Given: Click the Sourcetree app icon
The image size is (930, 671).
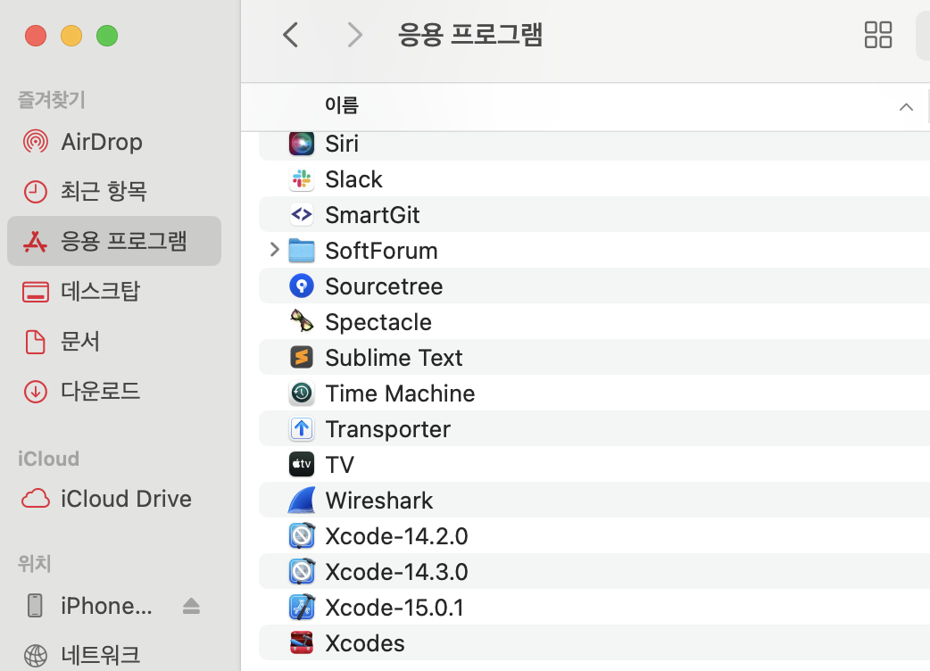Looking at the screenshot, I should (302, 286).
